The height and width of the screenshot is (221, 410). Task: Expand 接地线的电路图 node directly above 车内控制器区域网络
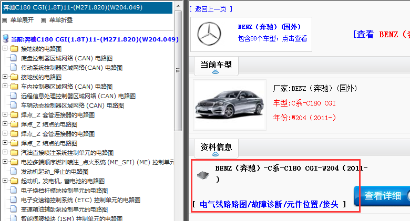5,77
